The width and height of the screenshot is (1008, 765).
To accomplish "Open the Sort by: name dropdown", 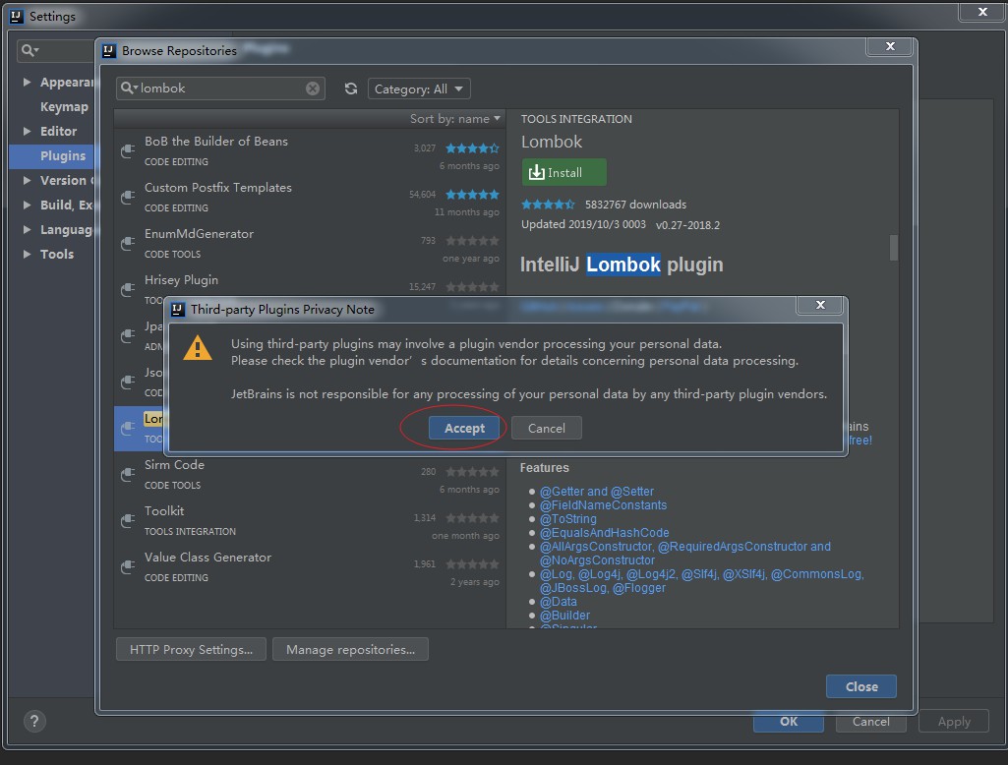I will click(x=455, y=119).
